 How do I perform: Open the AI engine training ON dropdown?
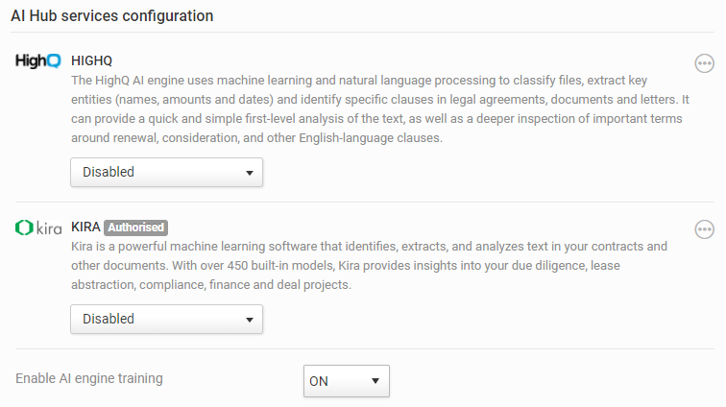pos(346,381)
